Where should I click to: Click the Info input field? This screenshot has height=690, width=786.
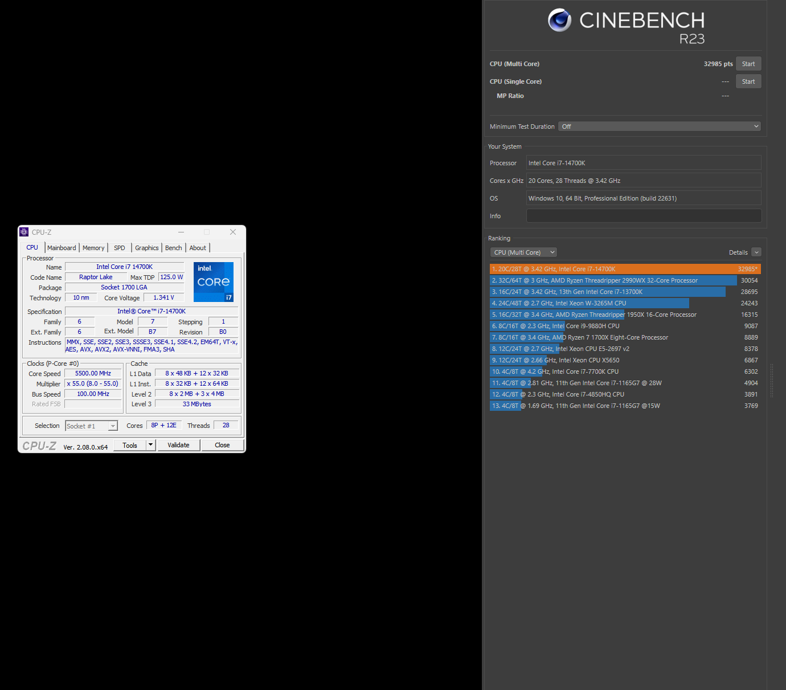point(644,216)
